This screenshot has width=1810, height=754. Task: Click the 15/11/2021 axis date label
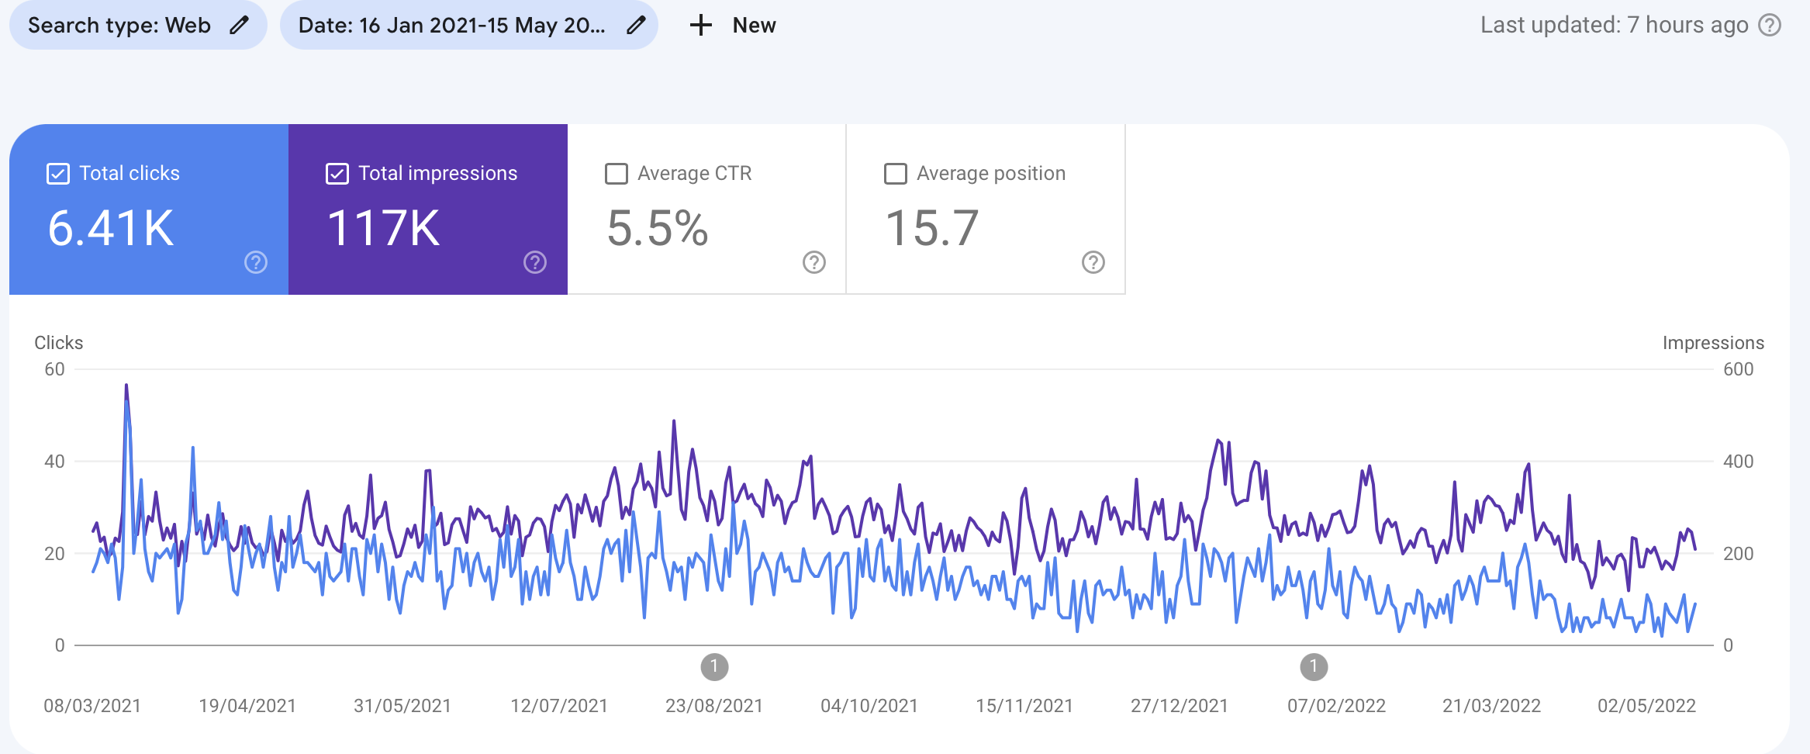tap(1024, 706)
